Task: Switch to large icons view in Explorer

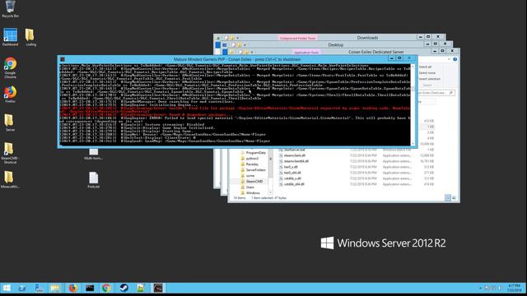Action: tap(454, 197)
